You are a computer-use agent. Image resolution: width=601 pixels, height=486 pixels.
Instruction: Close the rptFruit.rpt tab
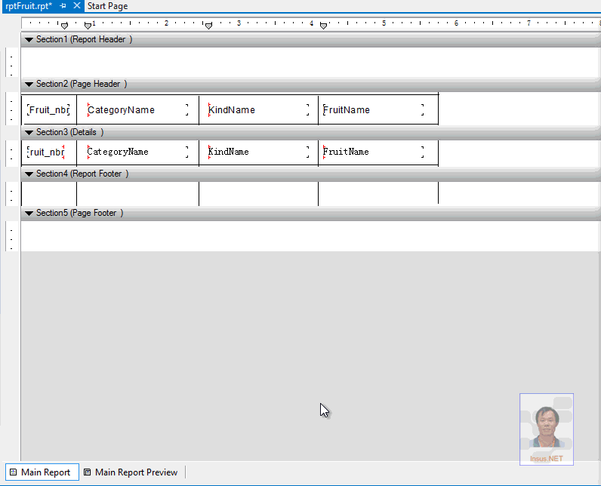(77, 6)
